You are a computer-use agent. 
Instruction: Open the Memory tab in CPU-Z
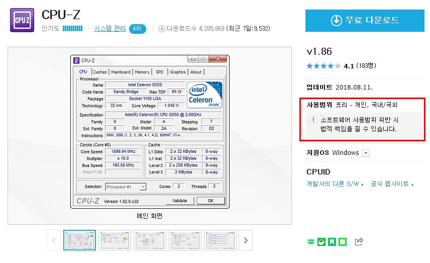tap(142, 72)
